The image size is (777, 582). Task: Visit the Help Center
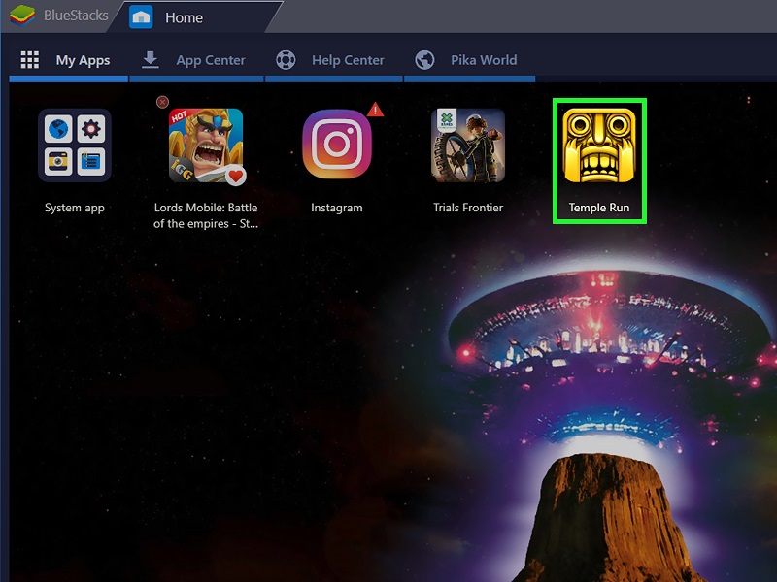(x=348, y=59)
